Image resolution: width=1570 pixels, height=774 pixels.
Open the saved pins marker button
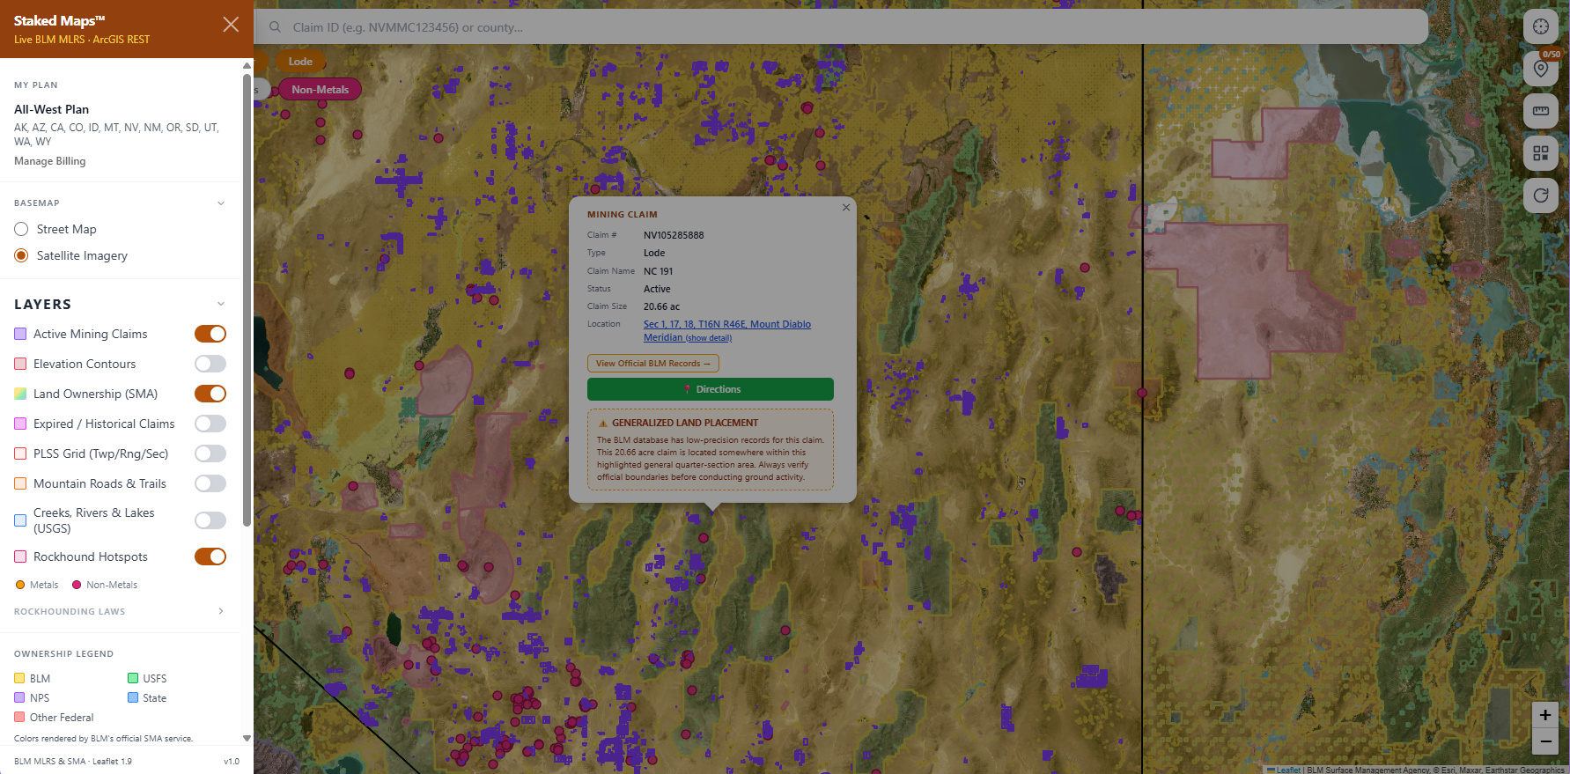pyautogui.click(x=1541, y=69)
